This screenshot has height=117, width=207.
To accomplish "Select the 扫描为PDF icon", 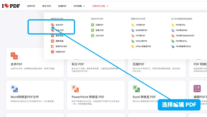I will coord(52,52).
